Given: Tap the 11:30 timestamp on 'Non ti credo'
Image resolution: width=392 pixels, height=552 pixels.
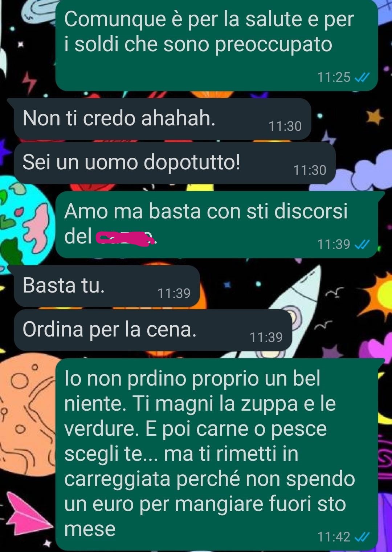Looking at the screenshot, I should pyautogui.click(x=285, y=126).
